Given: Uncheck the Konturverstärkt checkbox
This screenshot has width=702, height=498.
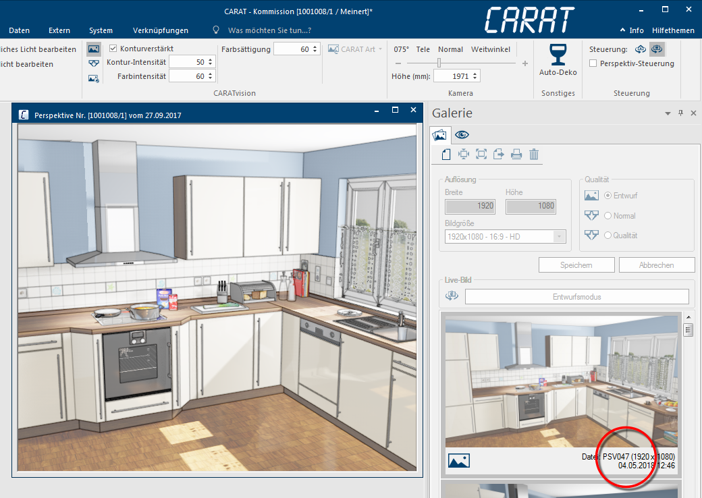Looking at the screenshot, I should (x=113, y=49).
